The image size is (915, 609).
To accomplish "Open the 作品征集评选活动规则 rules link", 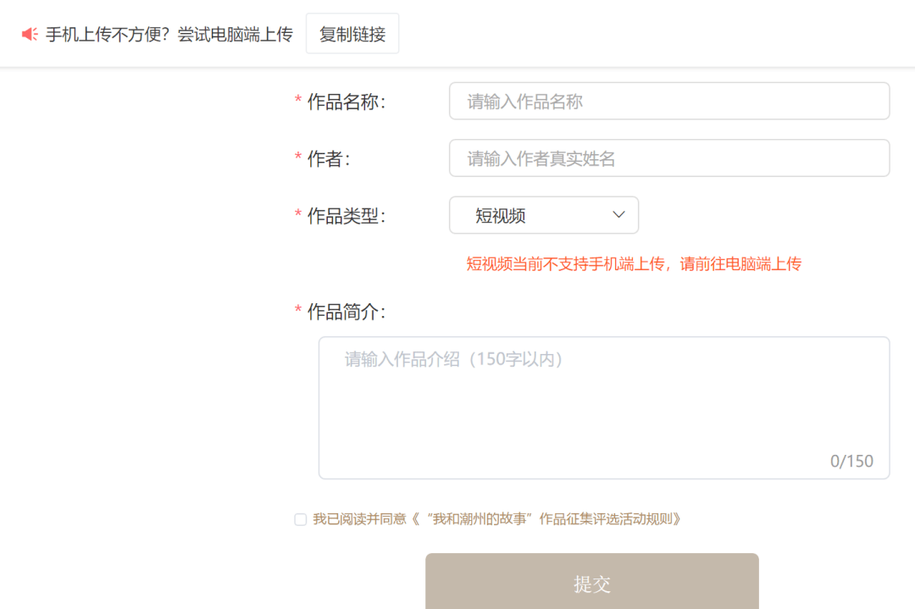I will coord(546,518).
